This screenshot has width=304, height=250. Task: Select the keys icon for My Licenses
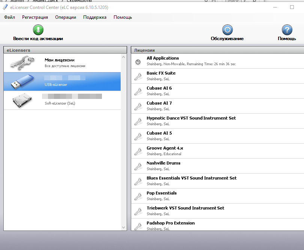coord(22,63)
